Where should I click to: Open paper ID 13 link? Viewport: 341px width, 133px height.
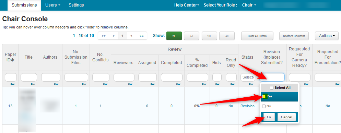click(10, 106)
